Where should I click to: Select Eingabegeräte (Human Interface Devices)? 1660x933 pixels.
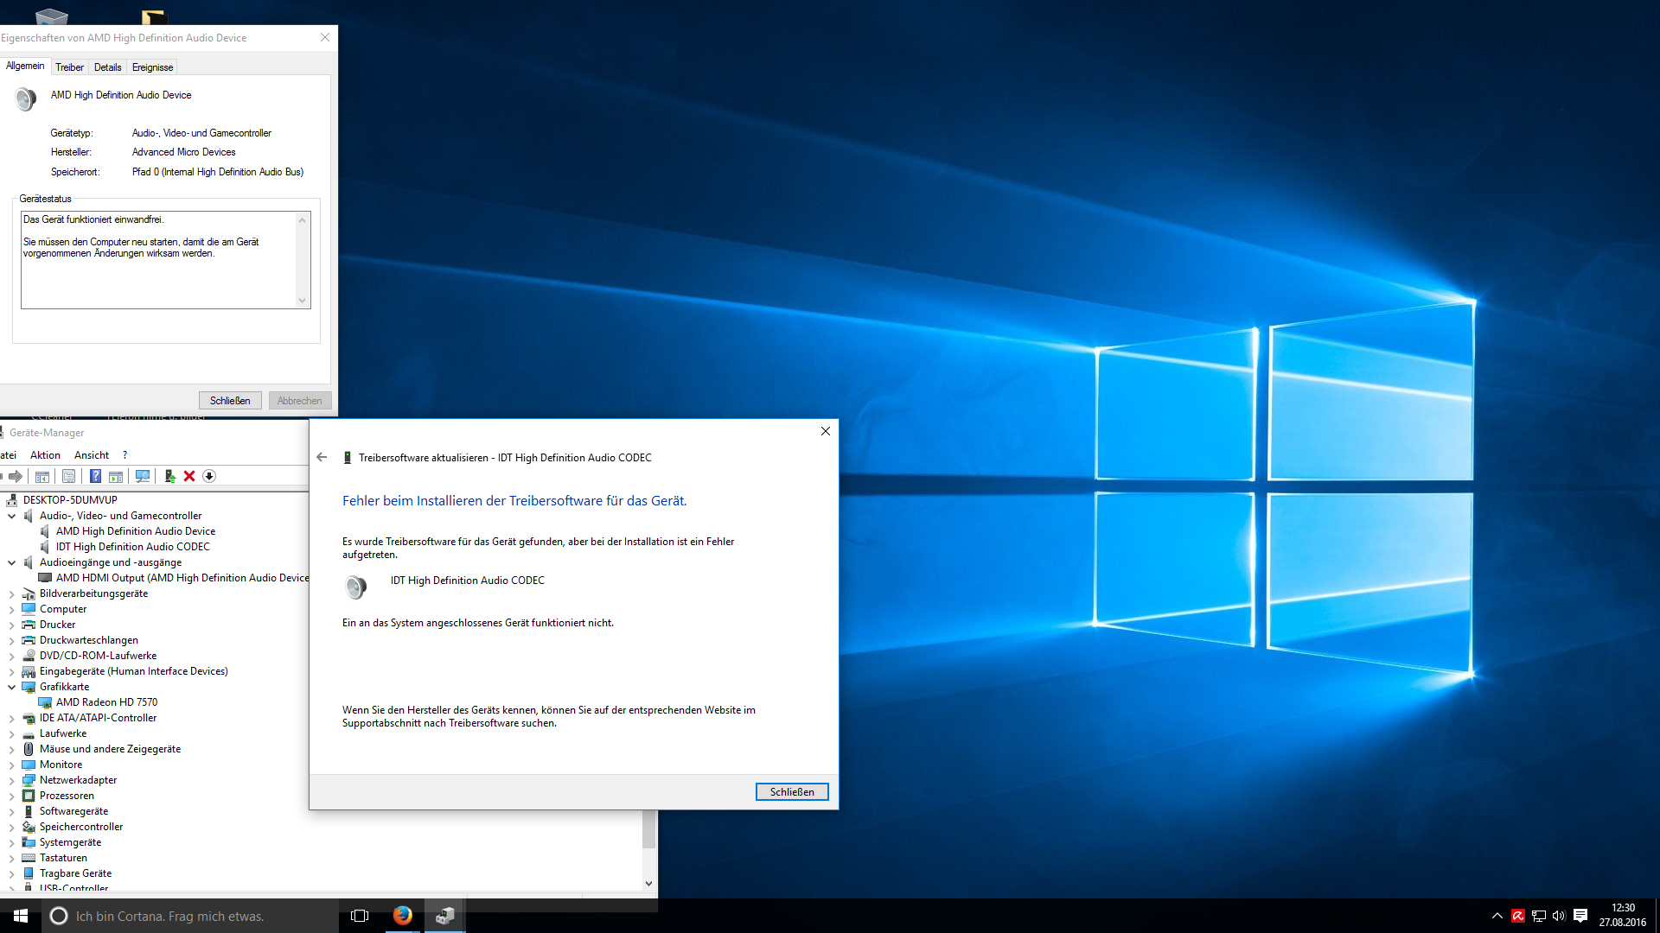[134, 671]
